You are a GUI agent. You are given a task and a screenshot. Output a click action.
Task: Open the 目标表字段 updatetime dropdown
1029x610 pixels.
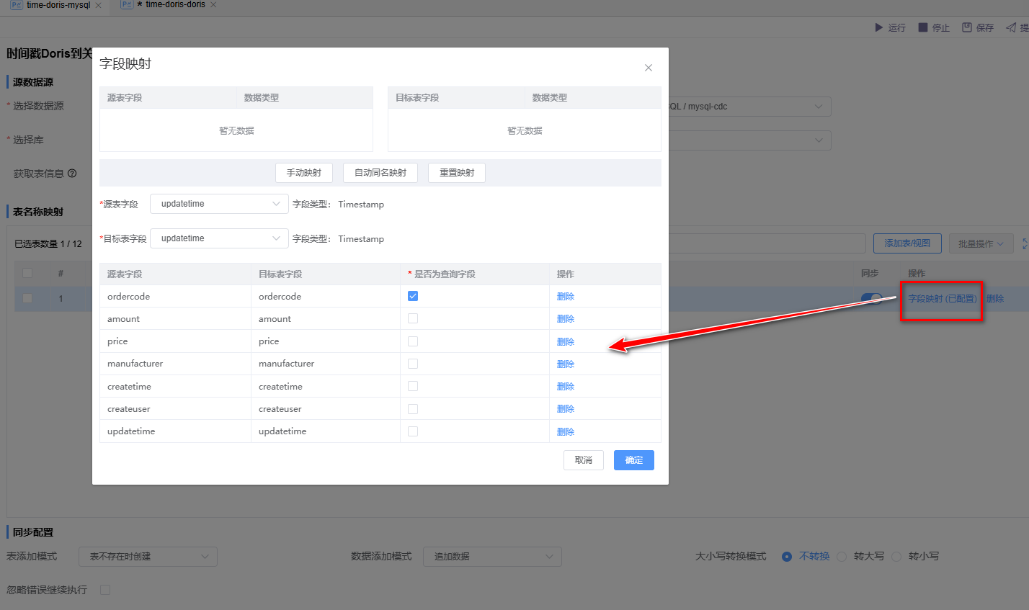pos(219,238)
